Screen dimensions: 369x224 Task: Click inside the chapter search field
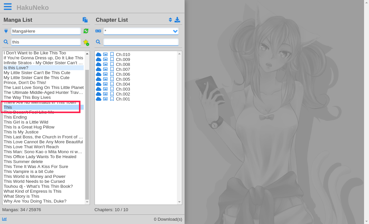pos(141,42)
